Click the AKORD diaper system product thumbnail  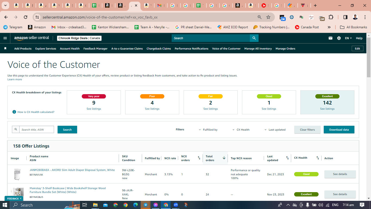point(17,174)
